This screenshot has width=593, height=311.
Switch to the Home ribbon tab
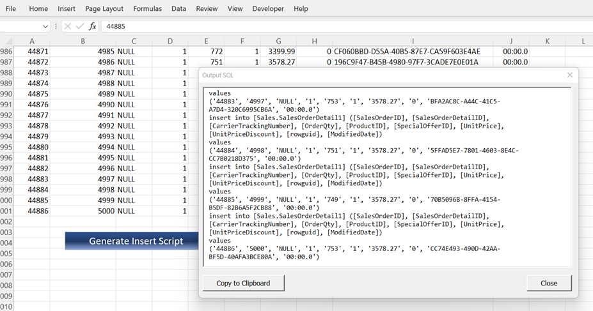click(x=38, y=8)
